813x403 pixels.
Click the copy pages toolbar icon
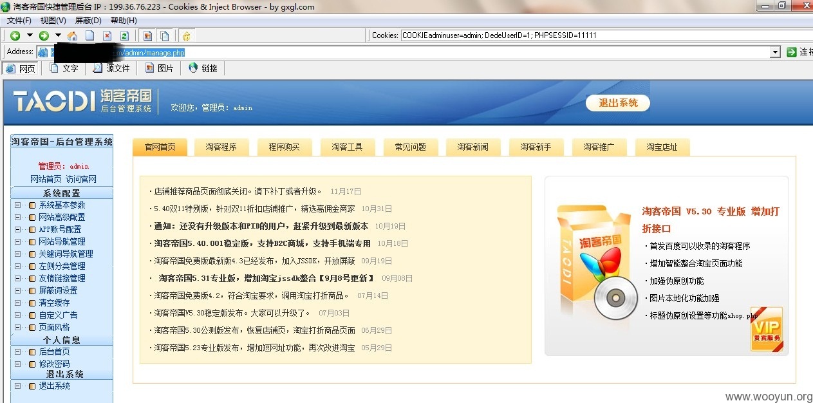[165, 35]
